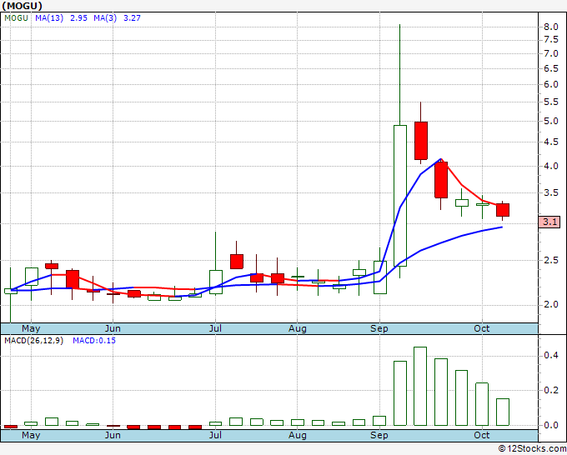The image size is (567, 455).
Task: Click the red candlestick in early July
Action: (x=237, y=261)
